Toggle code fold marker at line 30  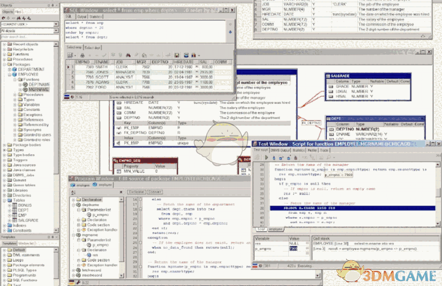coord(141,266)
